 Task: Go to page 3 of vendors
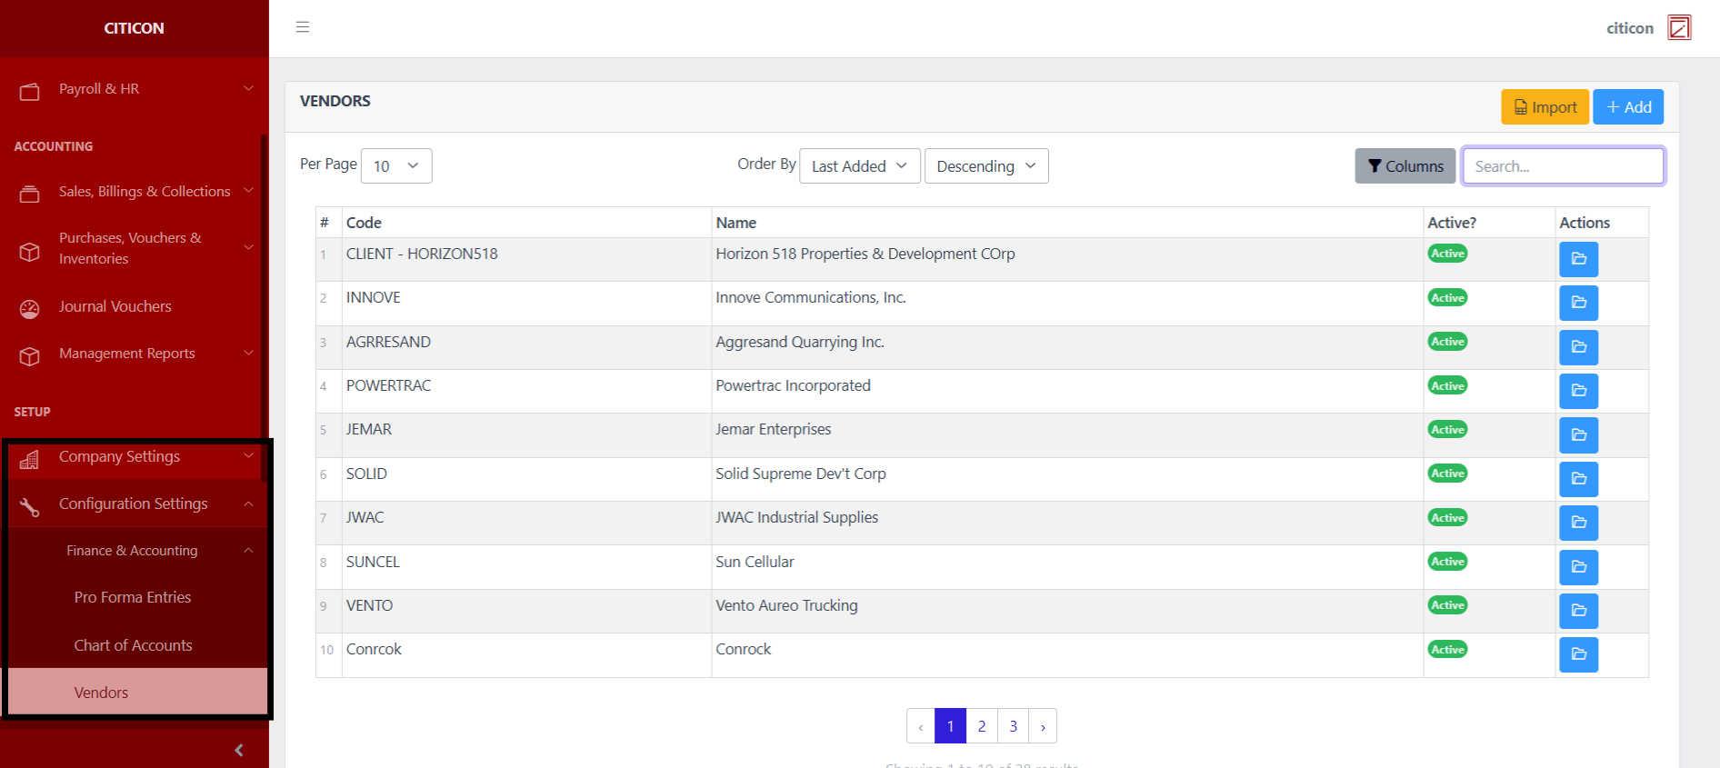click(x=1013, y=726)
